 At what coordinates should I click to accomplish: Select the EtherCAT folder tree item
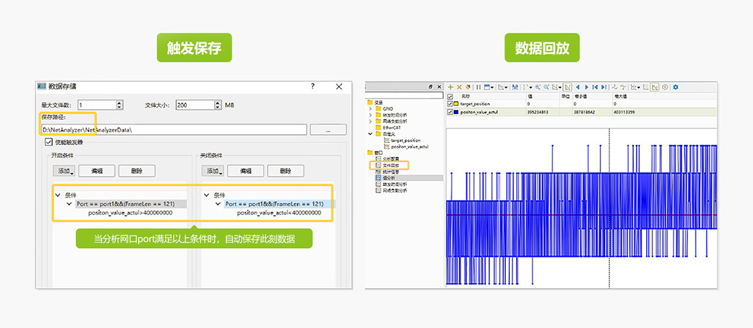point(392,127)
